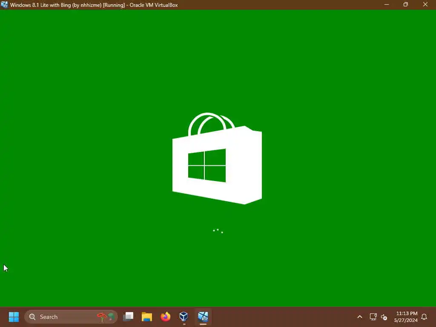Close the VirtualBox VM window

(x=425, y=5)
